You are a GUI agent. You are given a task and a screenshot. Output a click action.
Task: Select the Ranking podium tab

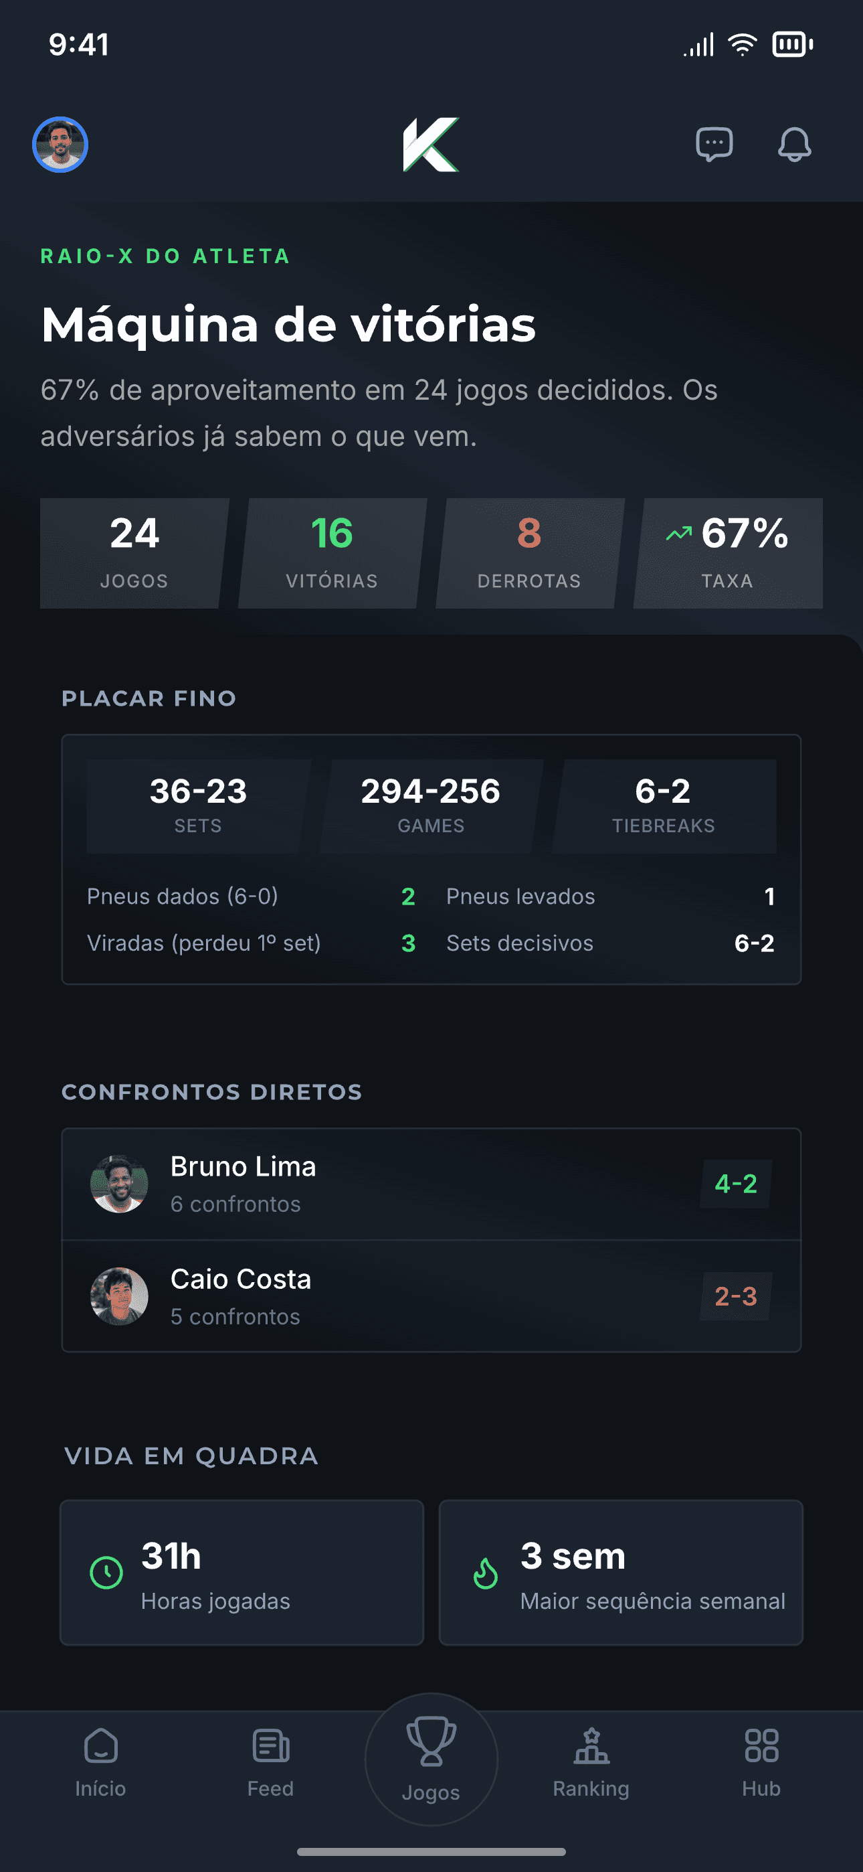click(591, 1763)
